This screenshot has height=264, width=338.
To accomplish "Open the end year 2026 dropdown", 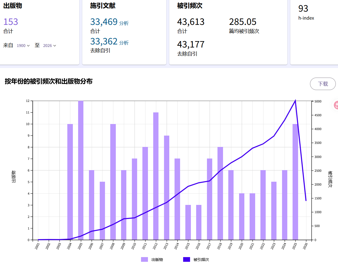I will pos(50,46).
